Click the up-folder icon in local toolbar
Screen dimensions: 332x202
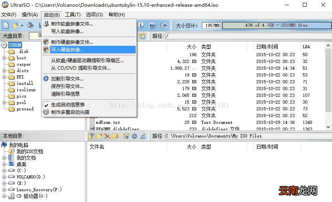tap(91, 136)
